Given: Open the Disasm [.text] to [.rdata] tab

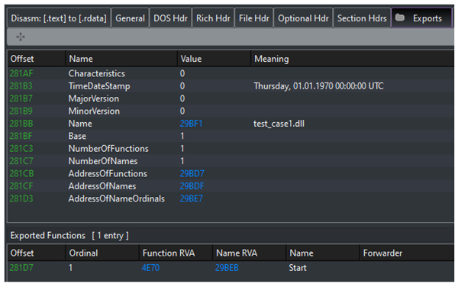Looking at the screenshot, I should coord(59,18).
